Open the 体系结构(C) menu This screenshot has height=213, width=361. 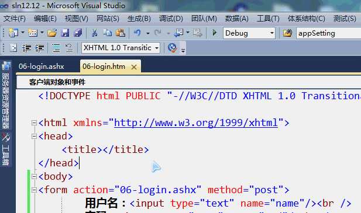[x=306, y=18]
